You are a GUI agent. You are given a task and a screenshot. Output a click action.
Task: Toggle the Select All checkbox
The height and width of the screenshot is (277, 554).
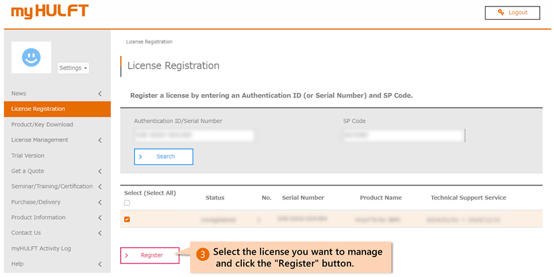pos(127,203)
